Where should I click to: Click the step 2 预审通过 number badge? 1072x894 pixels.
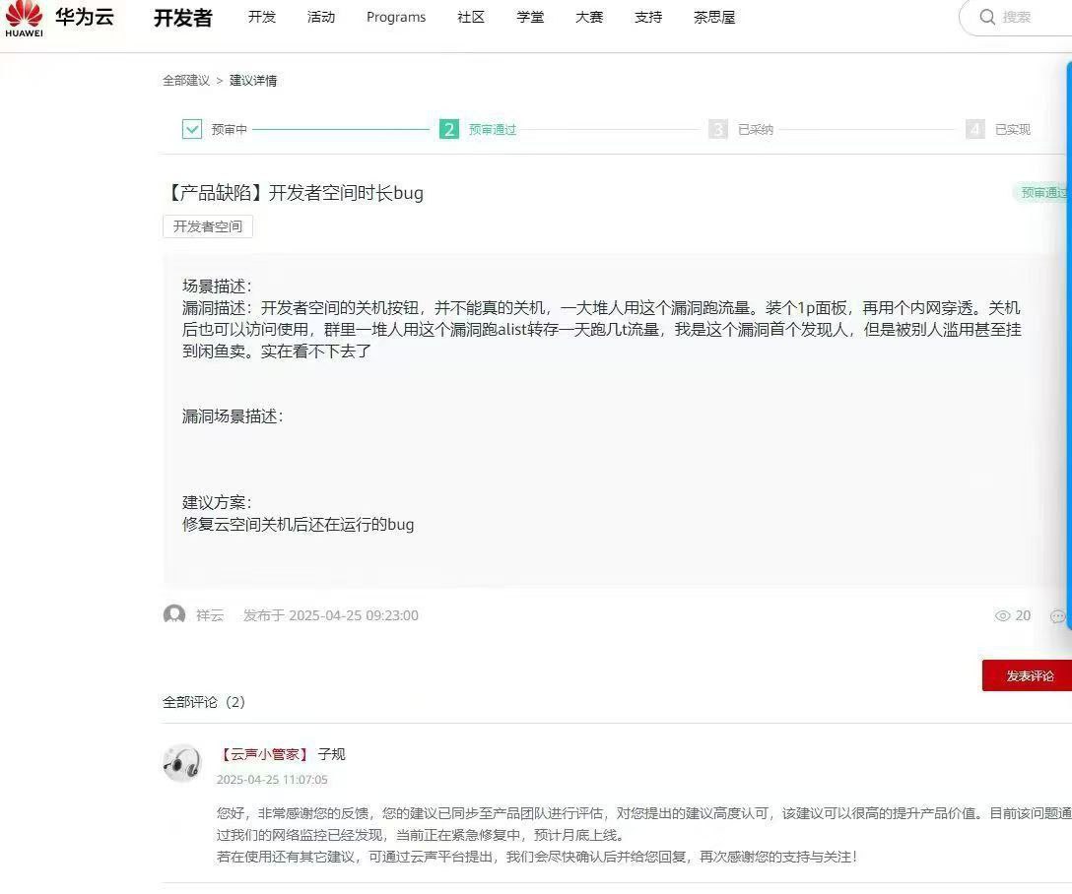(x=449, y=129)
